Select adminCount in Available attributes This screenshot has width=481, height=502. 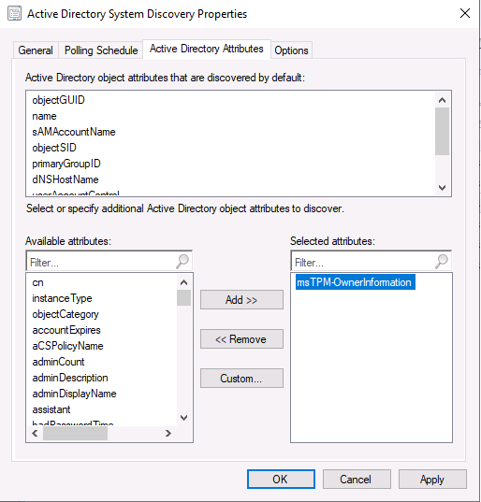pos(58,362)
